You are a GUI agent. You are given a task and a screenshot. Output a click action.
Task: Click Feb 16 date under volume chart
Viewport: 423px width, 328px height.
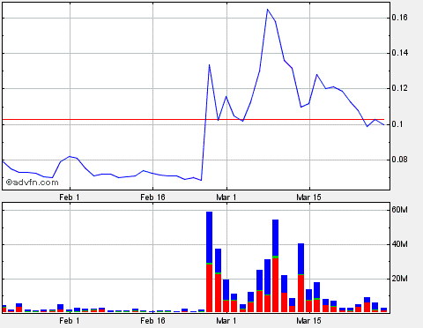coord(152,320)
